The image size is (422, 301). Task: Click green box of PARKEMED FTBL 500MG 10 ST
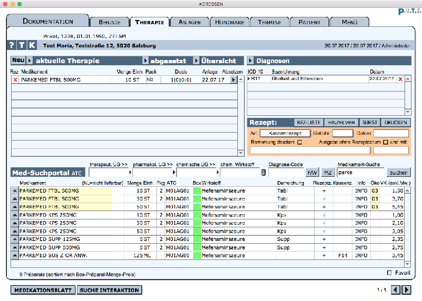197,190
